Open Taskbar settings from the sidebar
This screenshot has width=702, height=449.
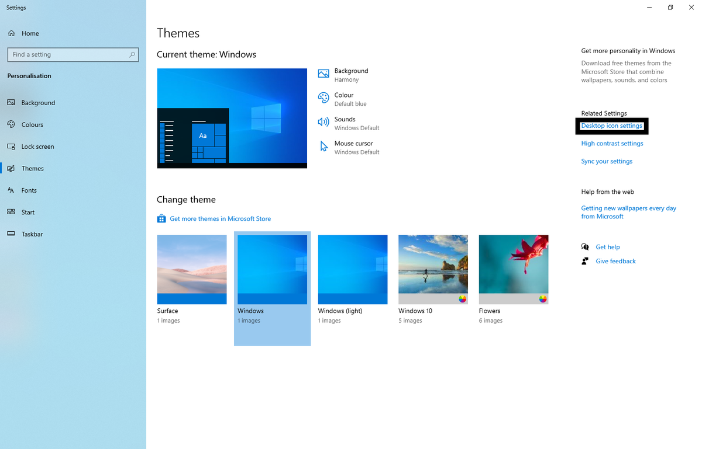[34, 234]
